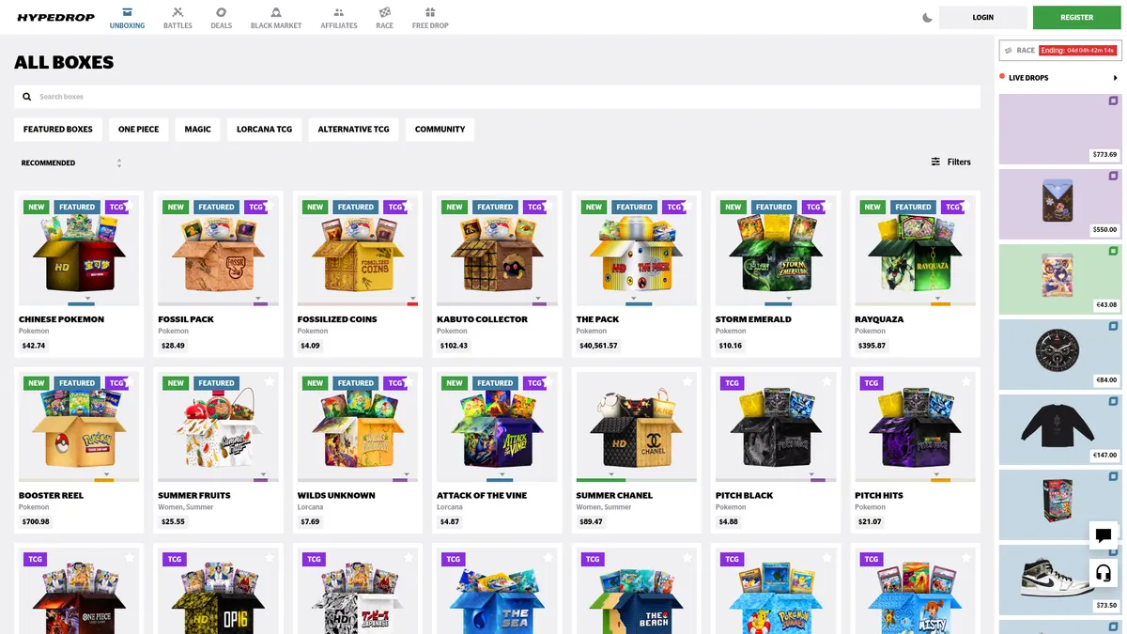The height and width of the screenshot is (634, 1127).
Task: Favorite the Summer Chanel box star
Action: [x=687, y=381]
